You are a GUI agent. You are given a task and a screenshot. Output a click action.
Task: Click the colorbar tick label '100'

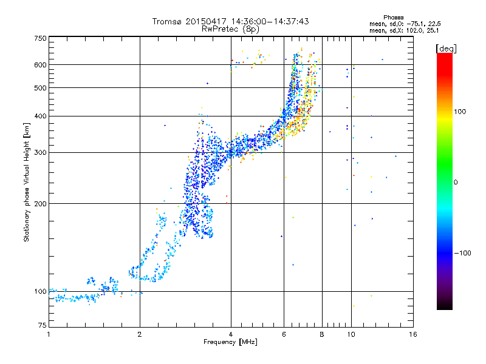[460, 112]
